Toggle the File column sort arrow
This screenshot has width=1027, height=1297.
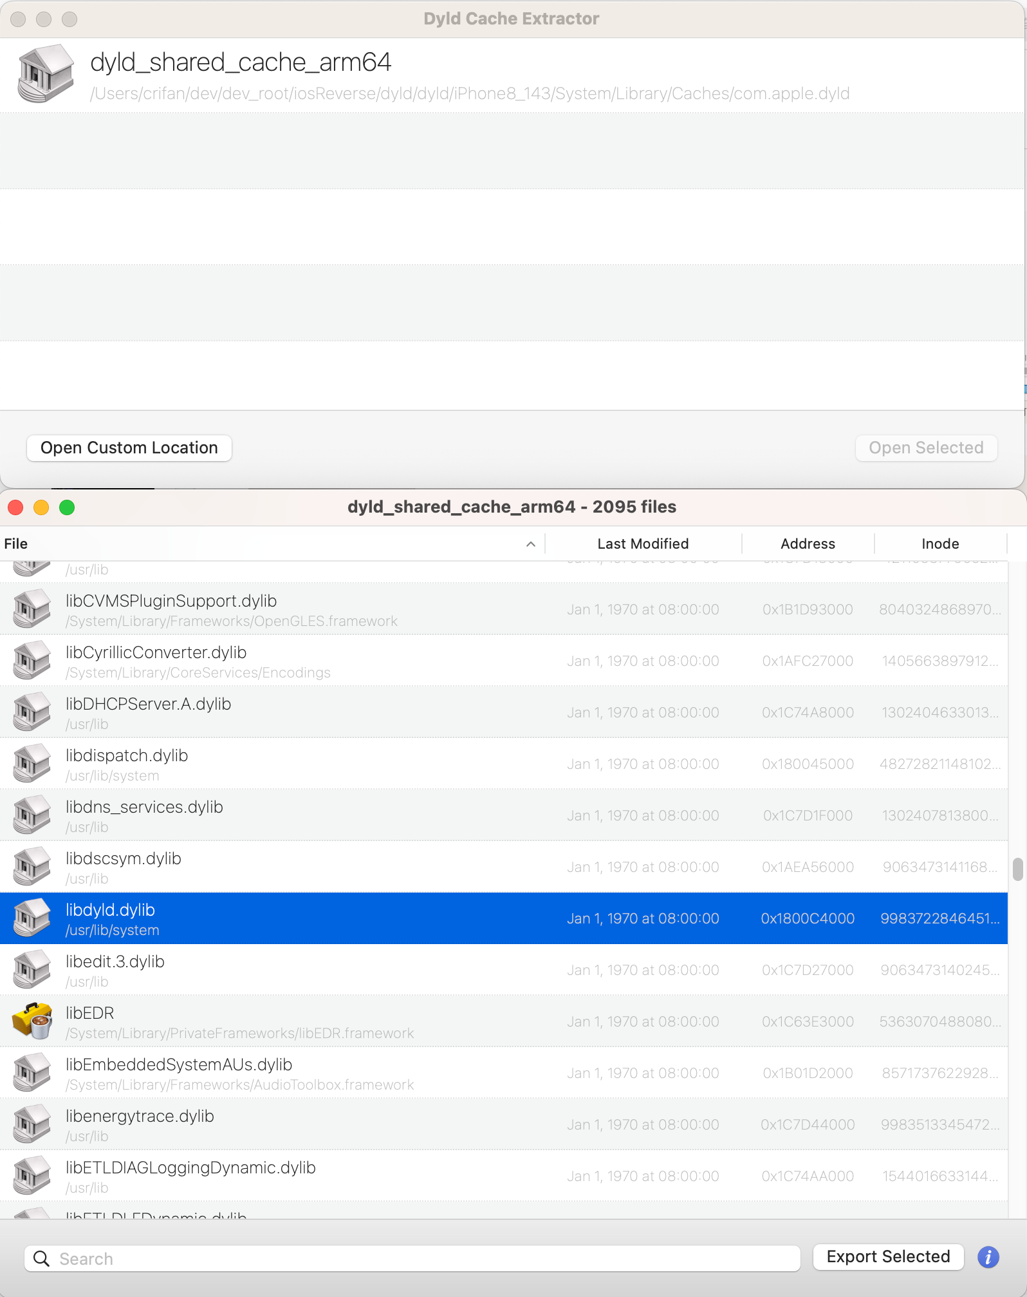coord(531,544)
